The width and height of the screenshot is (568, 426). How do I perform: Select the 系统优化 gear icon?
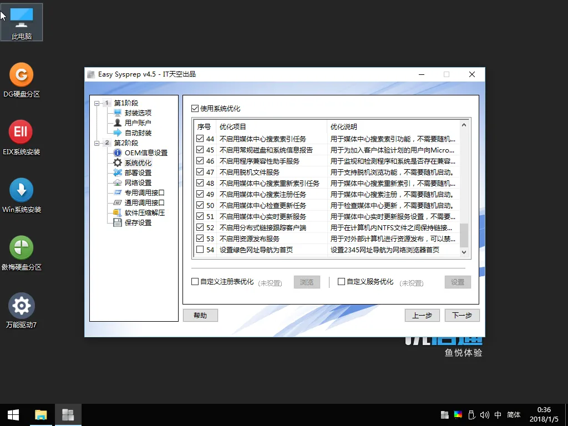click(x=118, y=163)
